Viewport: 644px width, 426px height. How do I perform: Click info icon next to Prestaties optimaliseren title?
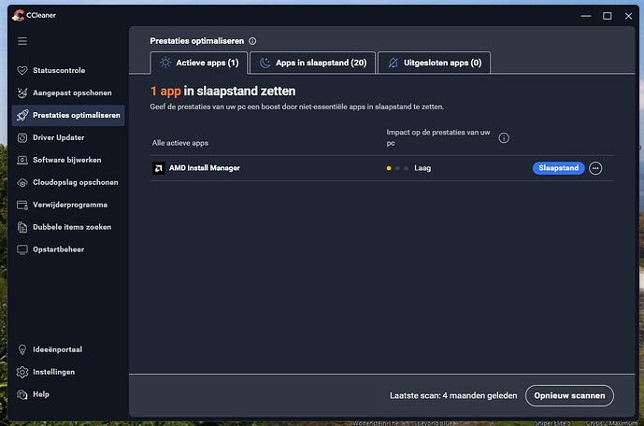point(252,41)
